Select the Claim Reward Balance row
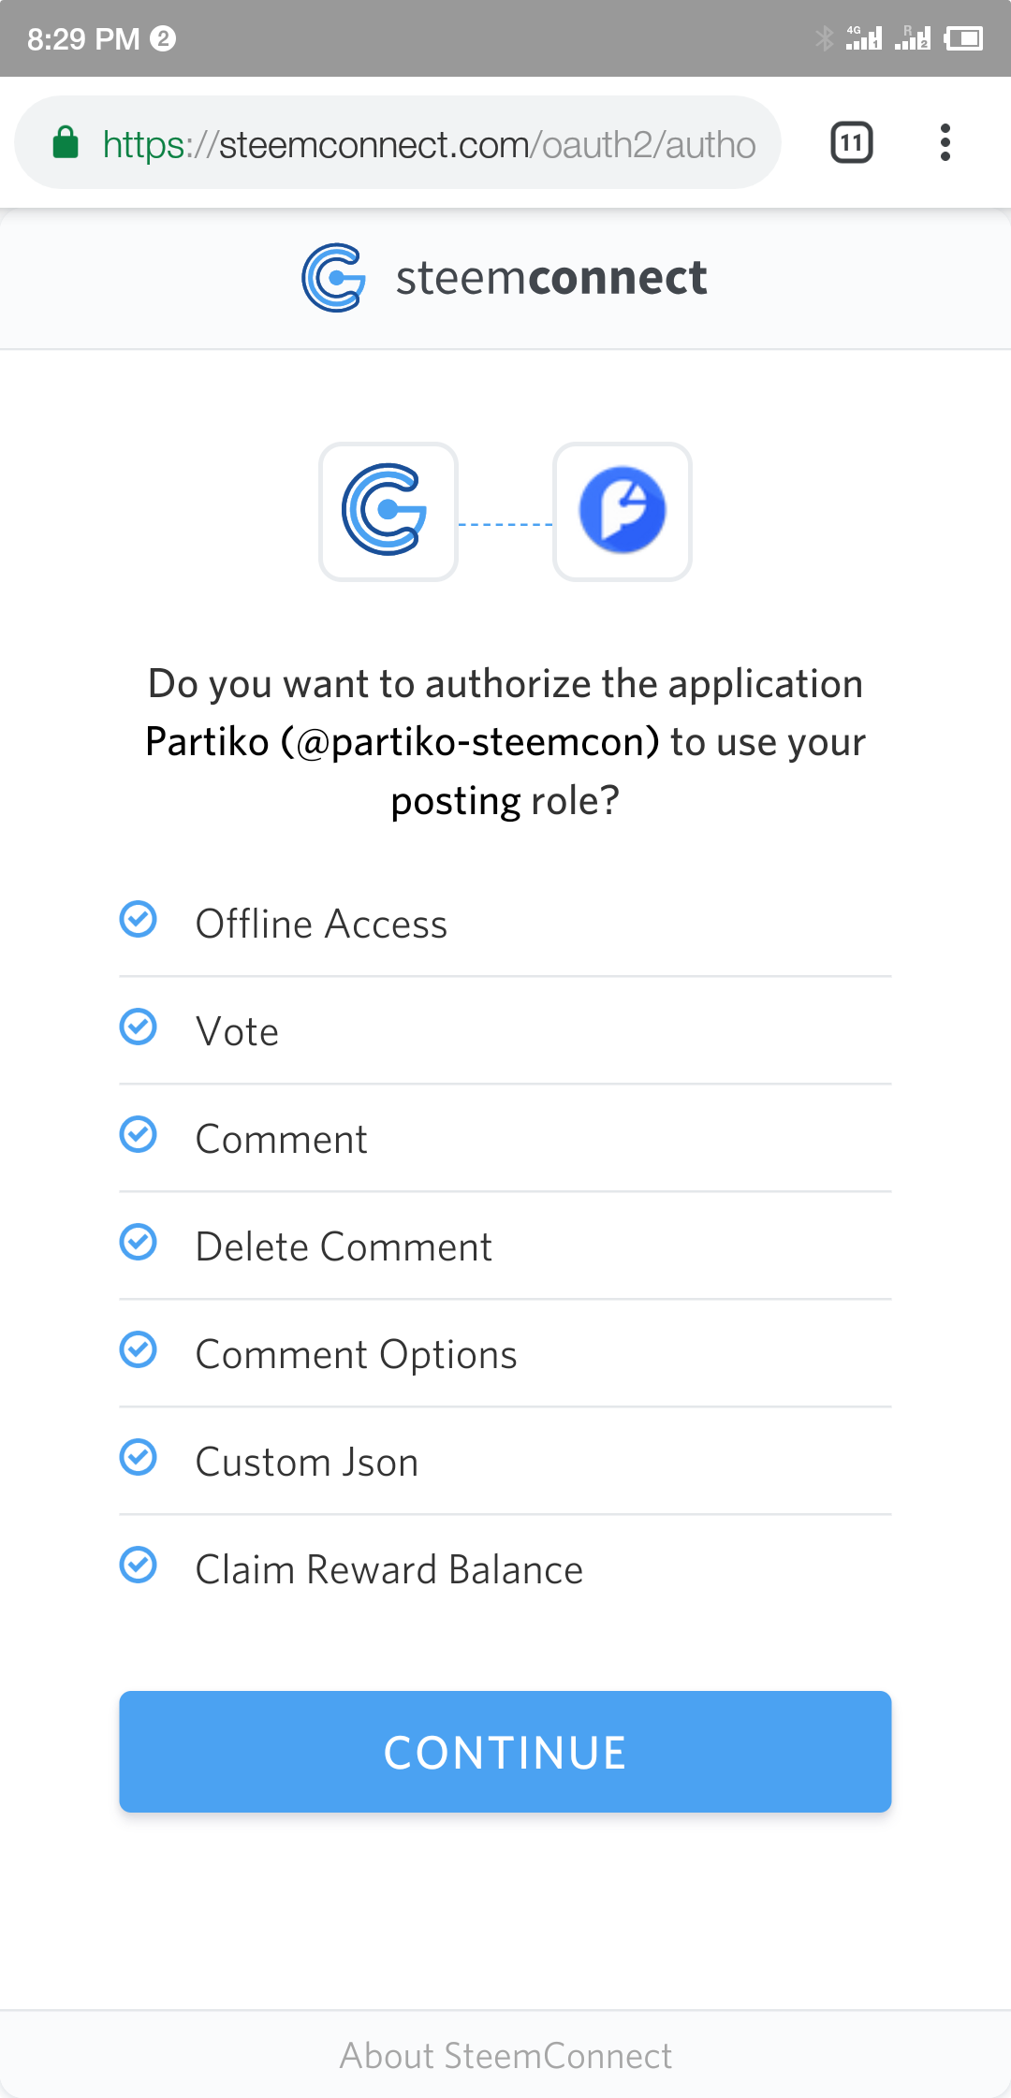 tap(505, 1568)
